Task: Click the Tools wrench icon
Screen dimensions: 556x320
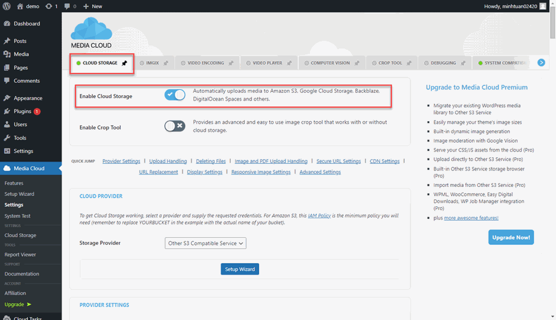Action: coord(7,138)
